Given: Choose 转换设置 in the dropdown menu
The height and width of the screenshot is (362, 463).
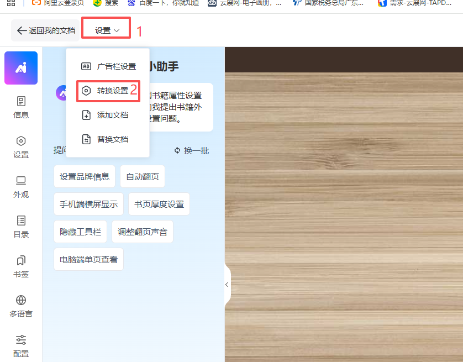Looking at the screenshot, I should tap(108, 91).
